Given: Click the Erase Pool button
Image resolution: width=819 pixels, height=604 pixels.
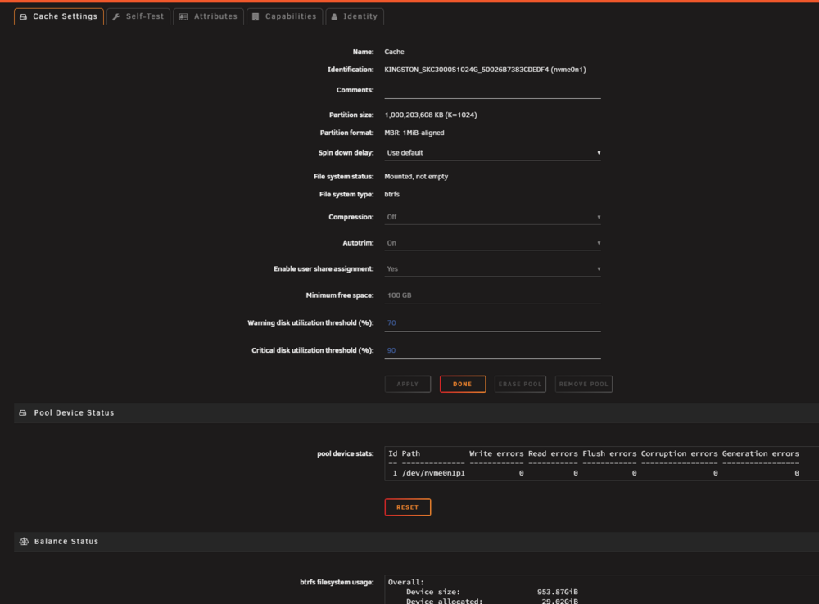Looking at the screenshot, I should pos(520,384).
